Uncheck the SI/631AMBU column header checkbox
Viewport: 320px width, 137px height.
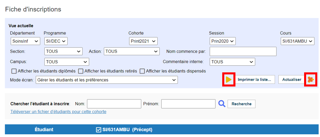[98, 130]
